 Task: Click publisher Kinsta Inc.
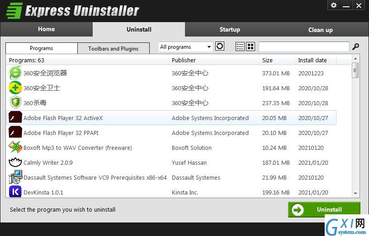coord(185,192)
